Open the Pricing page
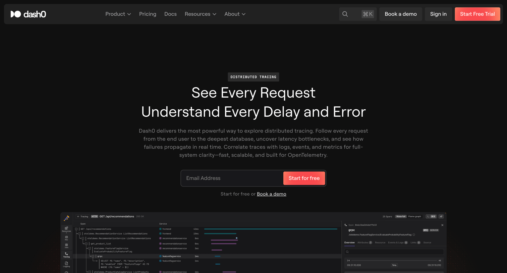 148,14
